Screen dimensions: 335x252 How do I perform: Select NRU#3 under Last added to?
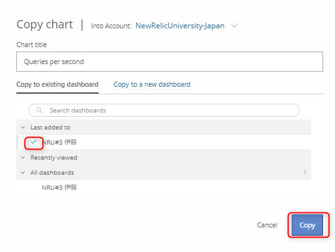59,142
